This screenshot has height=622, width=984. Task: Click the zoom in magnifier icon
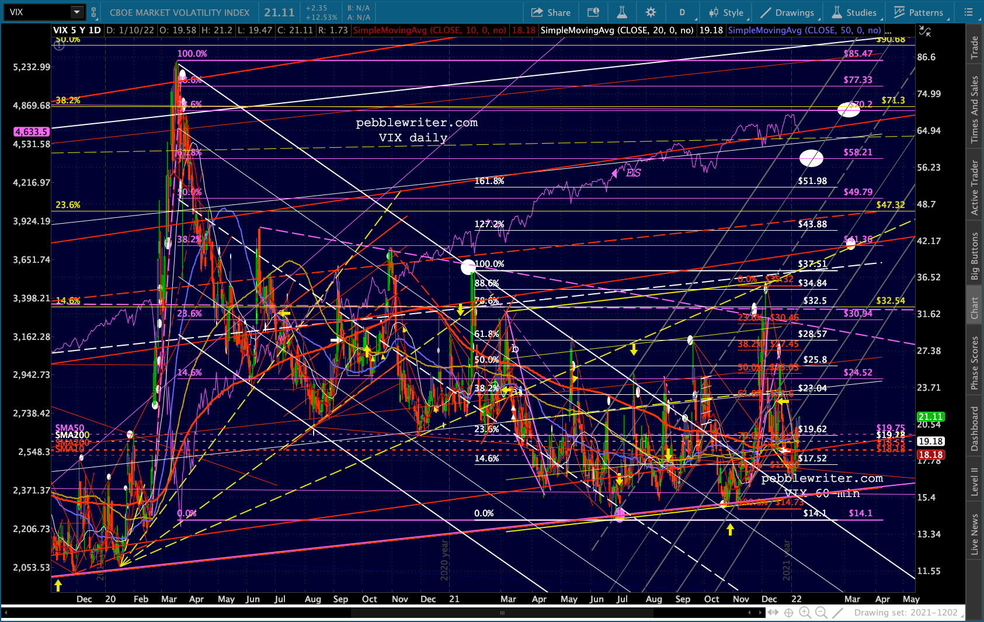pos(805,612)
